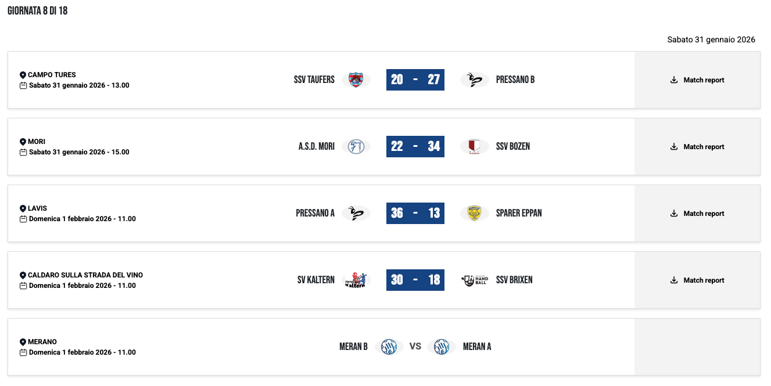Download match report for Mori vs Bozen
This screenshot has height=386, width=771.
tap(697, 147)
